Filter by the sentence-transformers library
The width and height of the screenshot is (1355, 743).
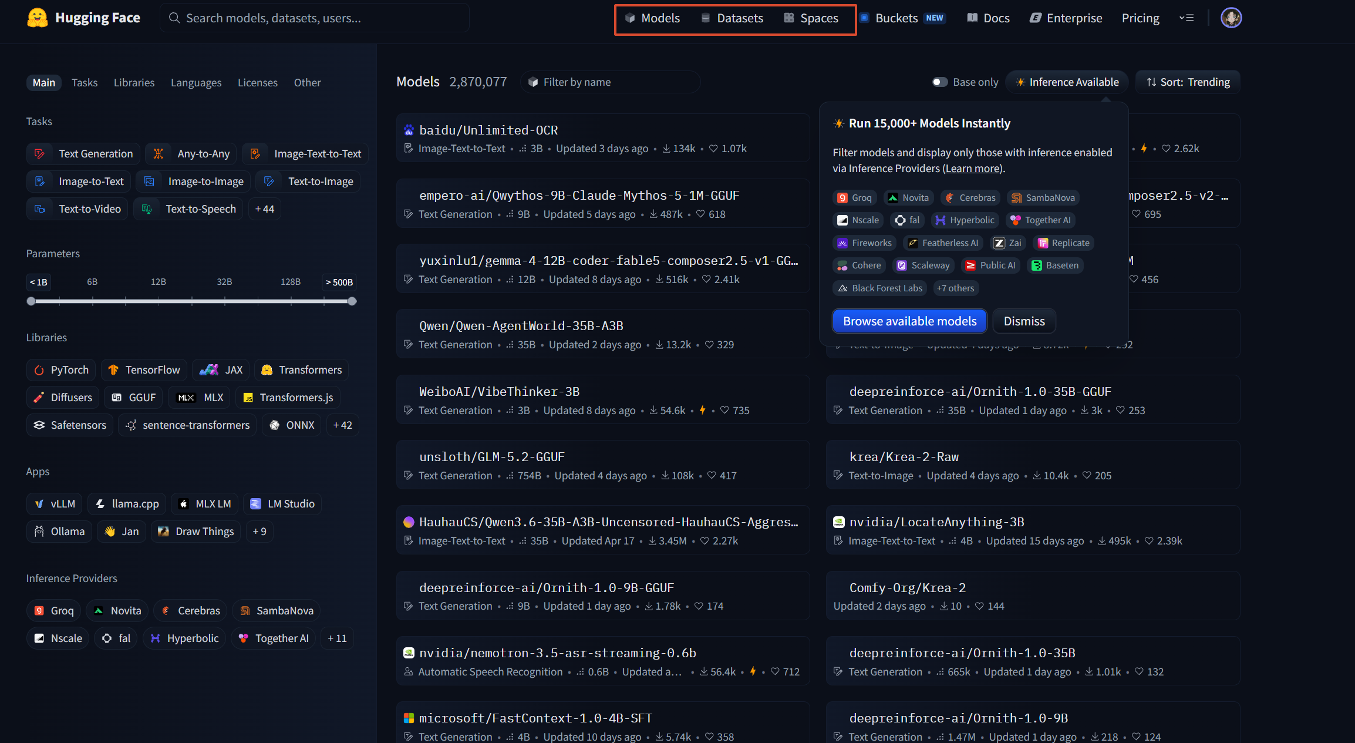[x=188, y=425]
